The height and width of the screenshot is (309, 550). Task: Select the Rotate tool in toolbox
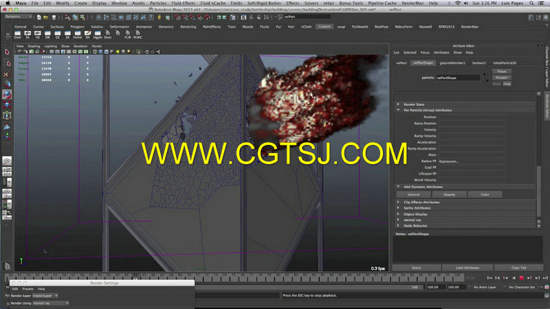point(7,95)
